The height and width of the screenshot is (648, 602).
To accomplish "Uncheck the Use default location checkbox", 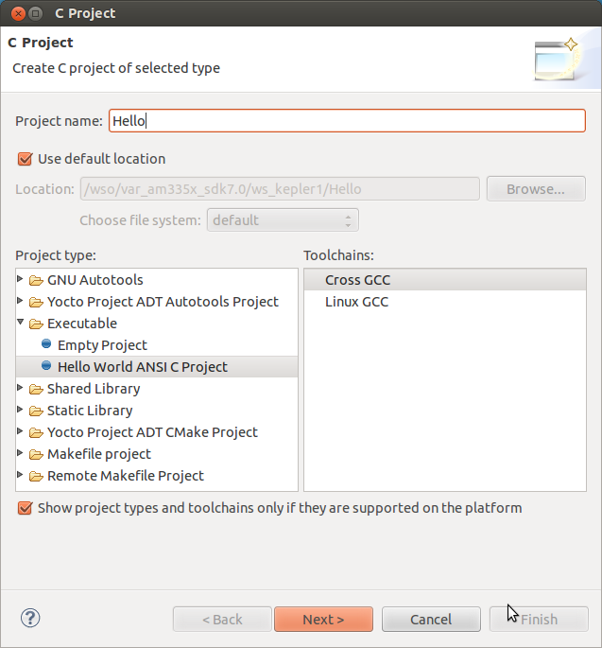I will pos(26,159).
